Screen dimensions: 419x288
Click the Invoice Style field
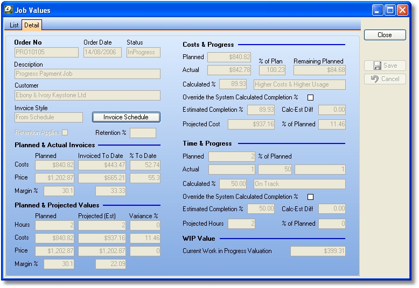pos(48,117)
